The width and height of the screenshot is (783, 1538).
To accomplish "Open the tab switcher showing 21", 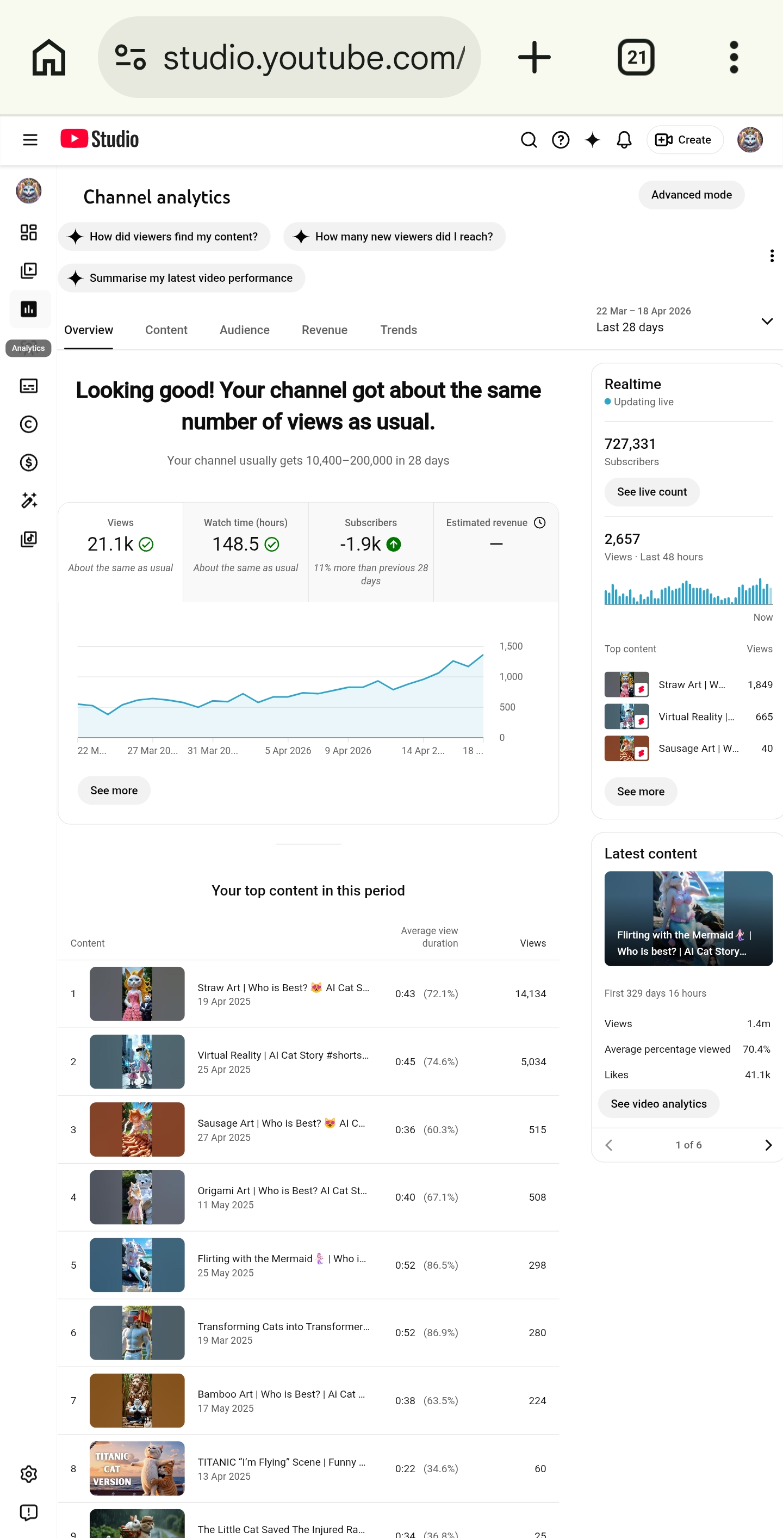I will pos(636,57).
